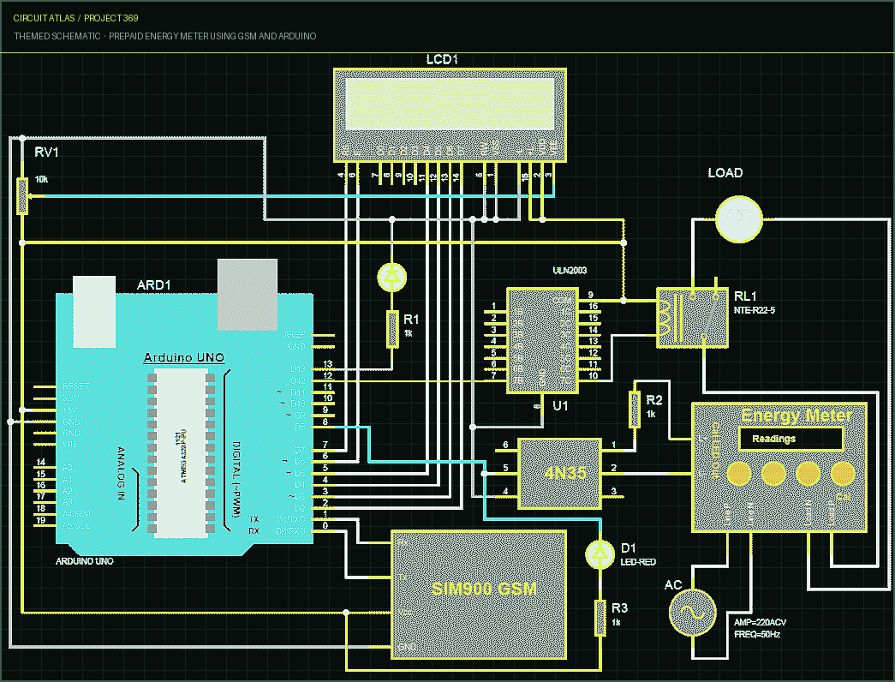
Task: Click the FREQ=50Hz property text
Action: point(757,634)
